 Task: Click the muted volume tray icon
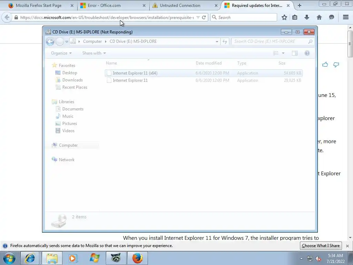[318, 259]
